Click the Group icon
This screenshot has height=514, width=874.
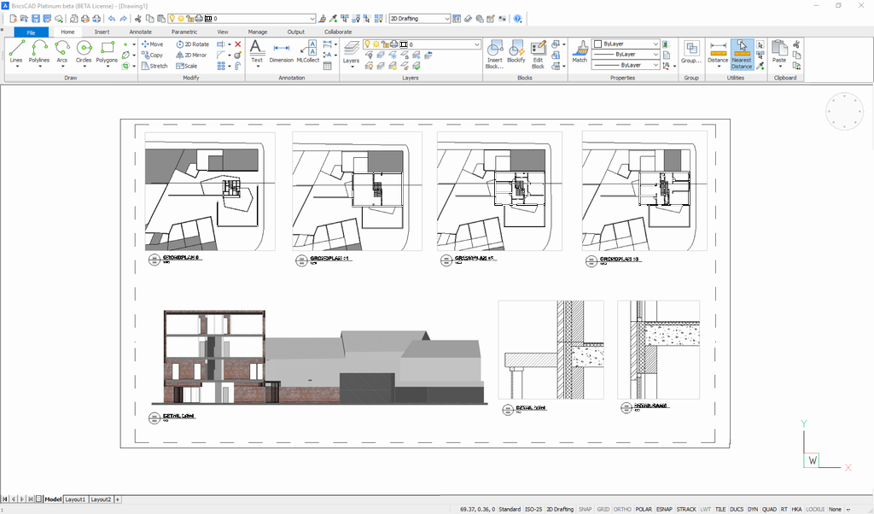coord(691,51)
